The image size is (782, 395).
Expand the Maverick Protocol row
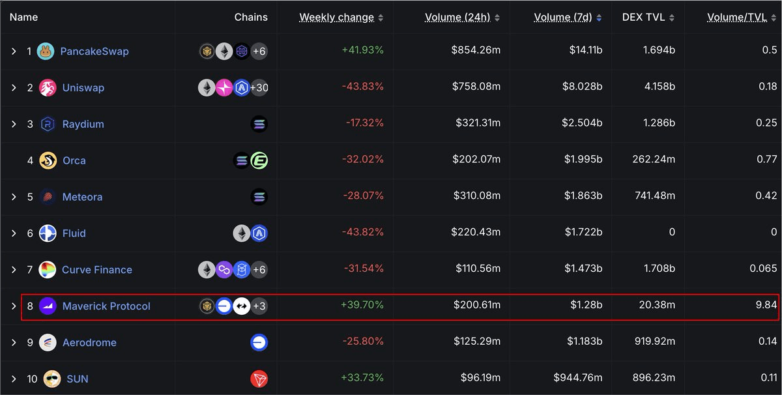click(x=15, y=305)
